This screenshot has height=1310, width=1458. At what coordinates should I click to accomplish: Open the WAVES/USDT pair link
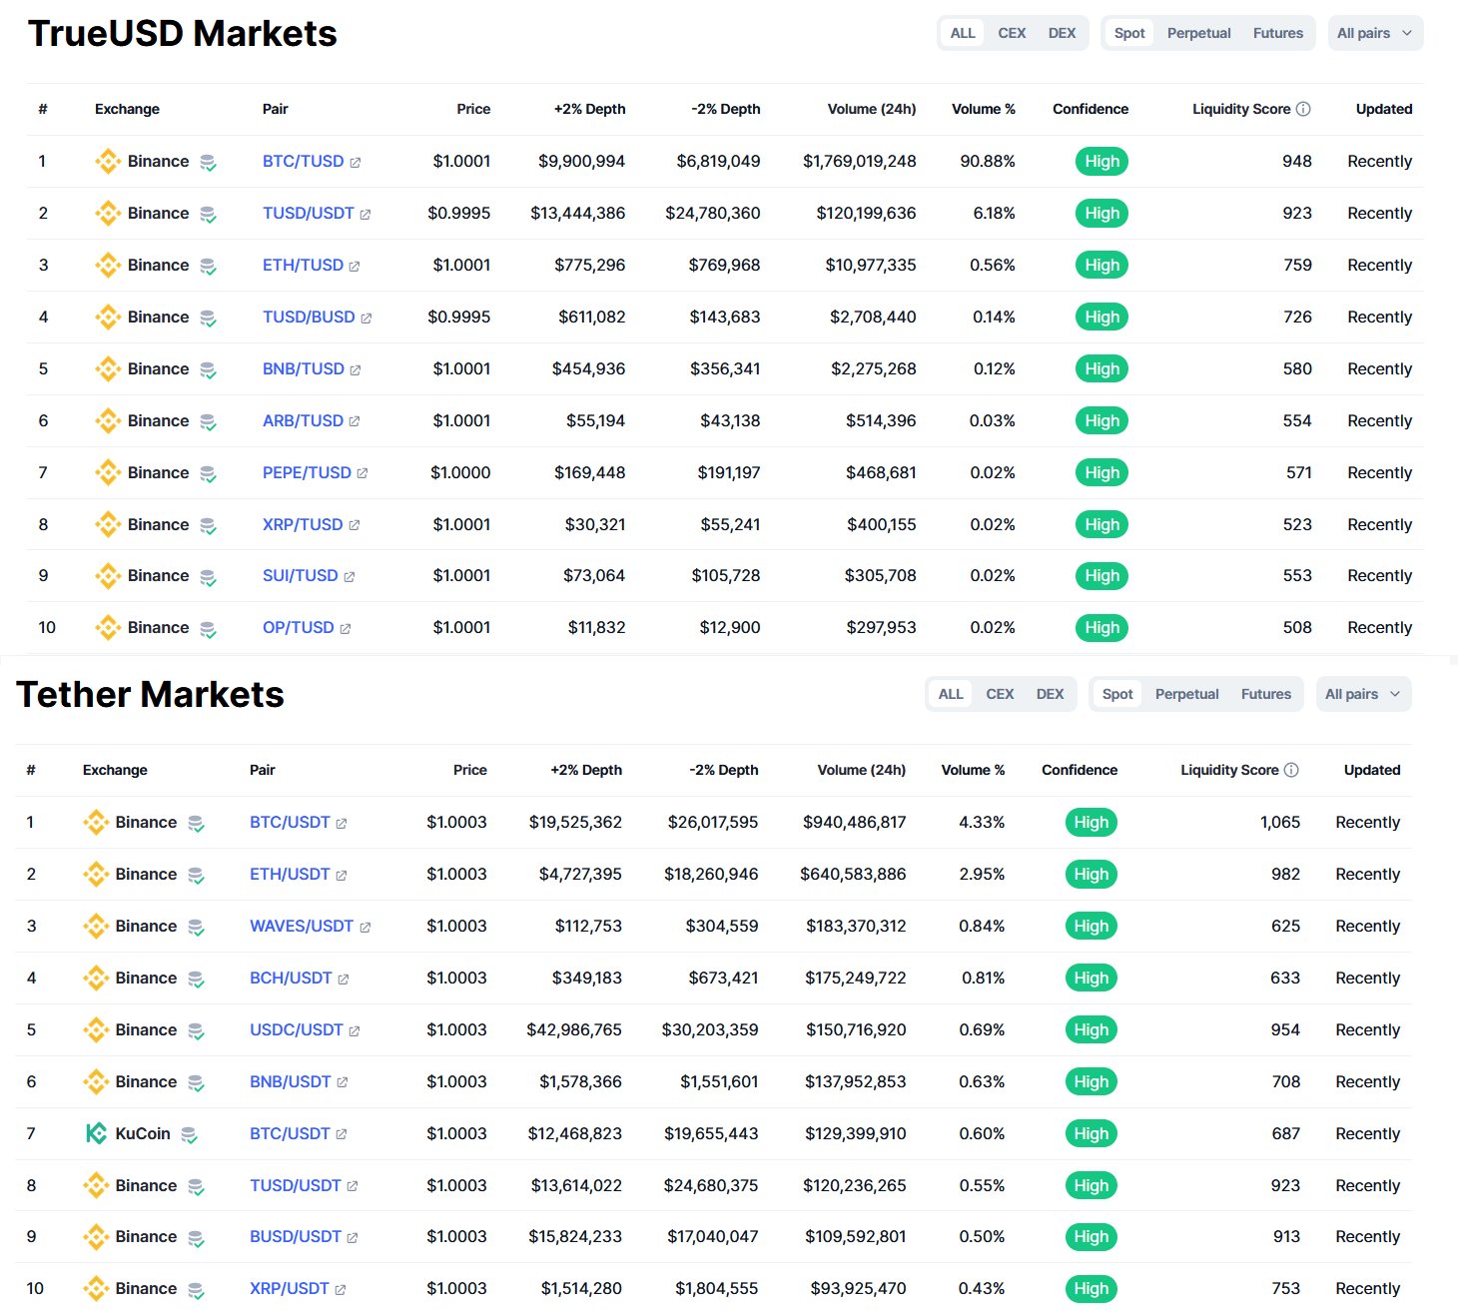point(302,927)
